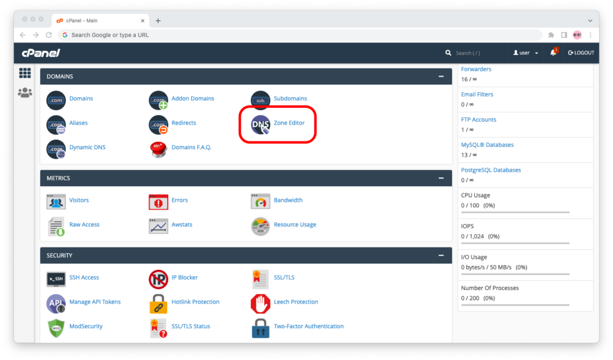Screen dimensions: 613x360
Task: Follow the MySQL Databases statistics link
Action: pyautogui.click(x=487, y=145)
